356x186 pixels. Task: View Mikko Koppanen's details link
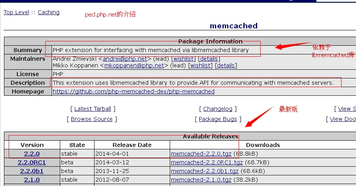tap(226, 66)
